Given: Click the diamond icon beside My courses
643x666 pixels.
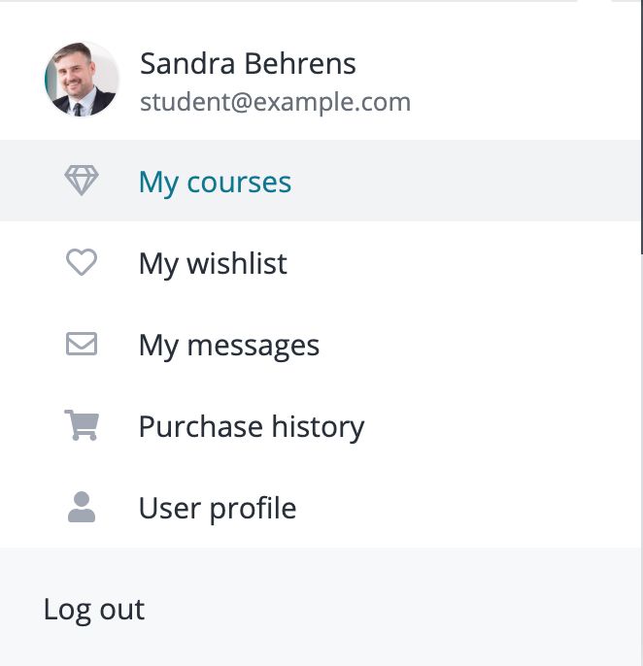Looking at the screenshot, I should (x=82, y=181).
